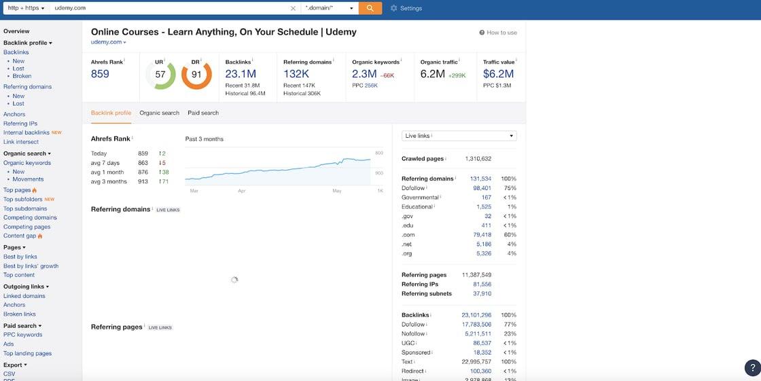The image size is (761, 381).
Task: Expand the udemy.com URL dropdown arrow
Action: click(x=125, y=43)
